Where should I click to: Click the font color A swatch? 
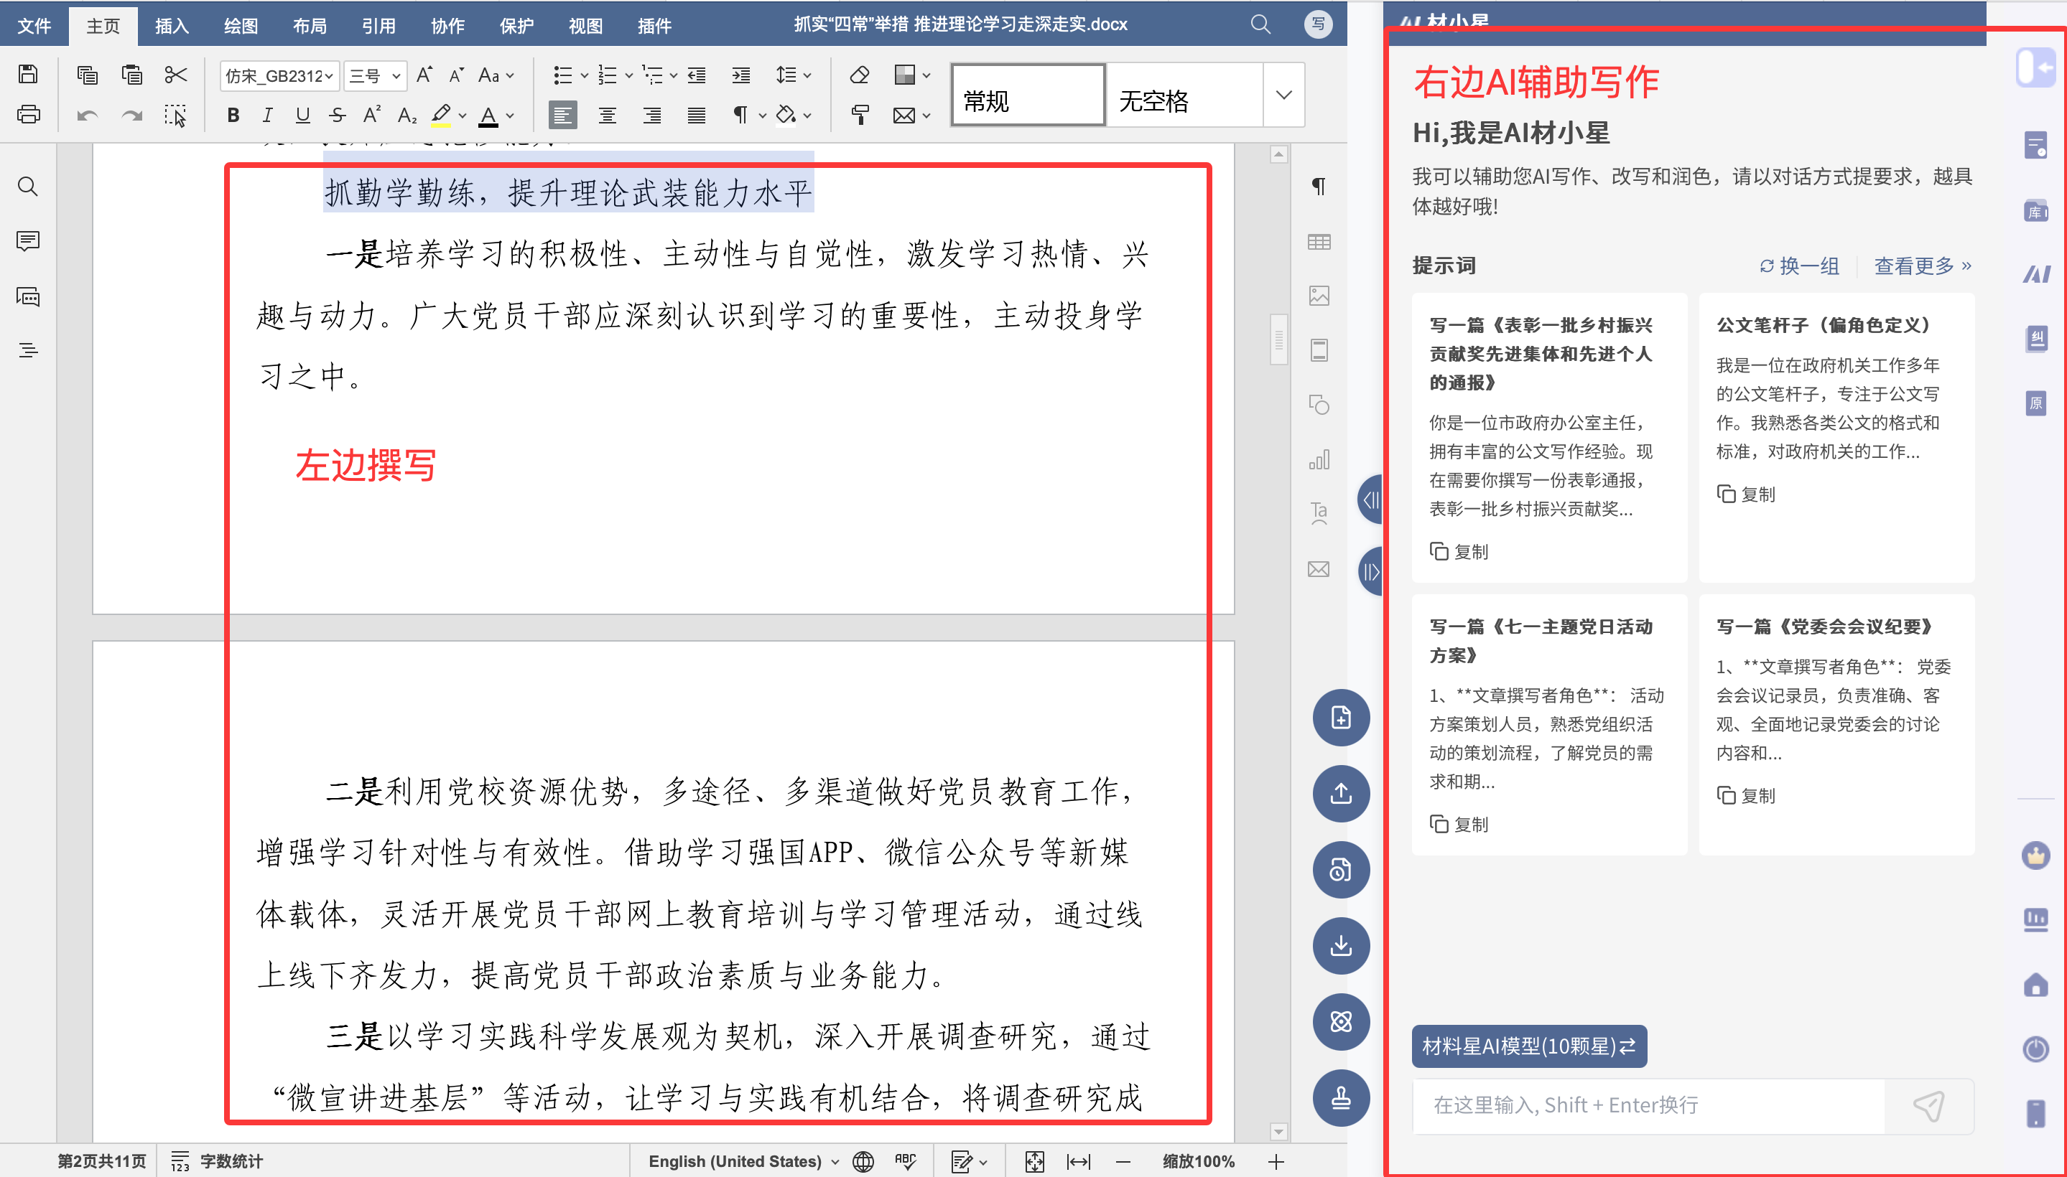point(488,115)
